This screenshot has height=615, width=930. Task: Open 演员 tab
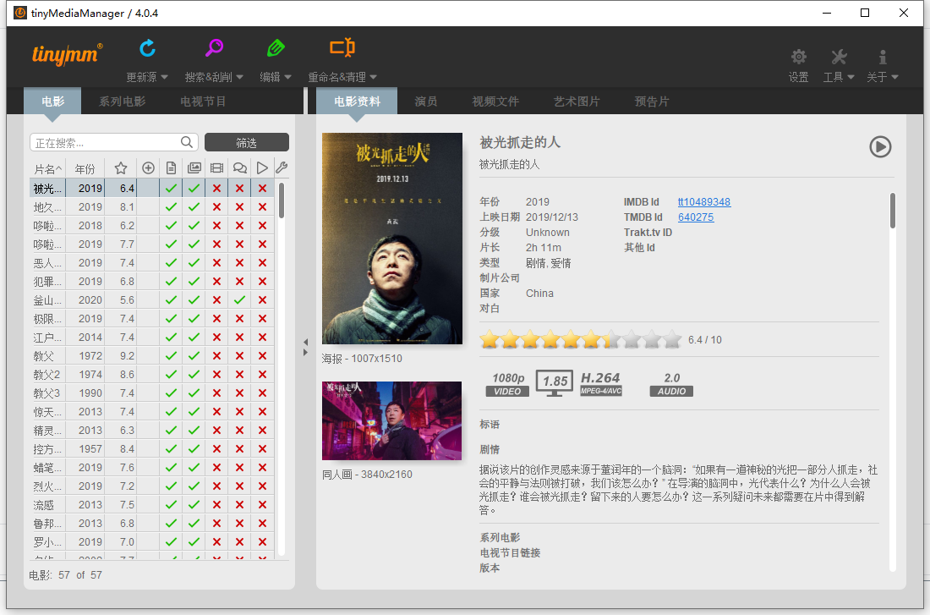point(426,102)
